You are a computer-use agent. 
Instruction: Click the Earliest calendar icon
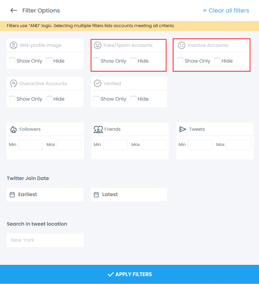[12, 194]
